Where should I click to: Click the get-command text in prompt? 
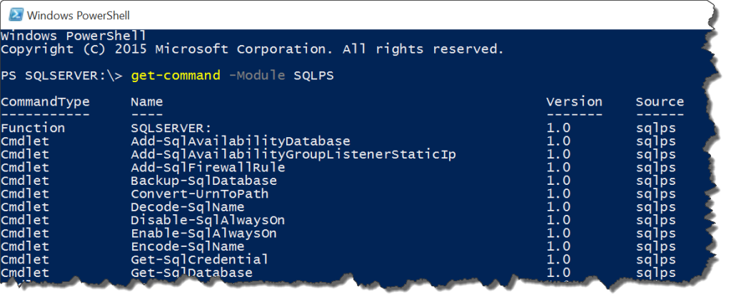pos(176,76)
